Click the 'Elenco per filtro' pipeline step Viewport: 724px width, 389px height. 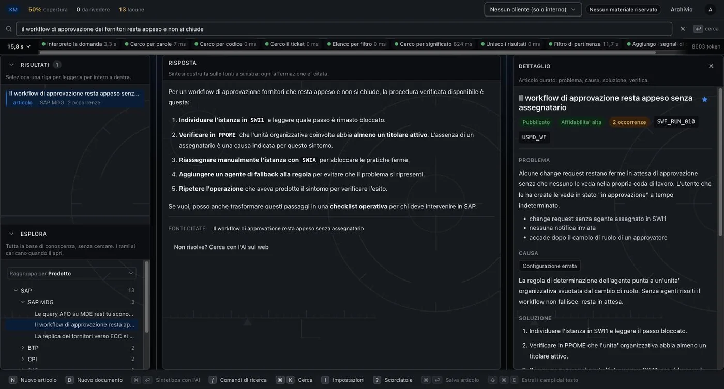click(x=356, y=44)
